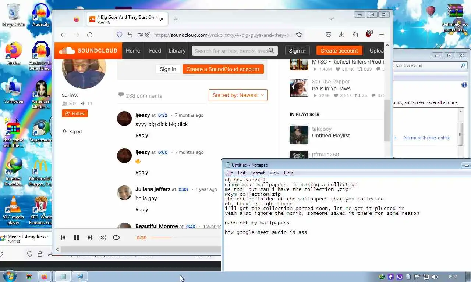The image size is (471, 282).
Task: Open VLC media player desktop shortcut
Action: pyautogui.click(x=14, y=210)
